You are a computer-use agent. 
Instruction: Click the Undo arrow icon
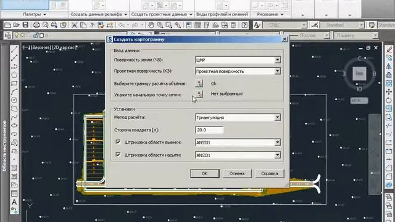(122, 25)
